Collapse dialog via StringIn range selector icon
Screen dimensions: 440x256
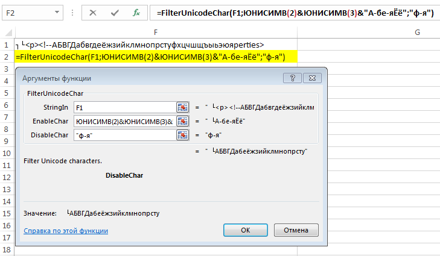(183, 107)
